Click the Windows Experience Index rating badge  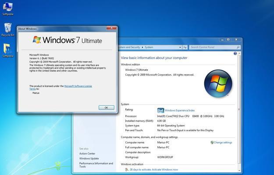coord(160,110)
